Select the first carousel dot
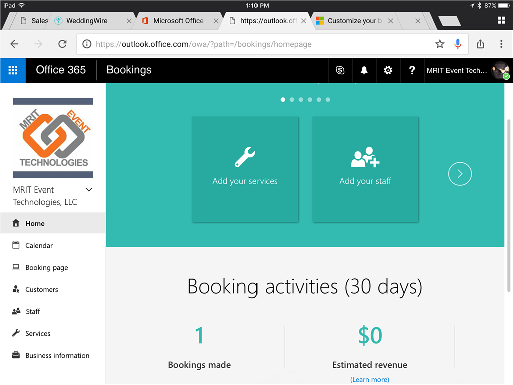513x385 pixels. click(x=283, y=100)
